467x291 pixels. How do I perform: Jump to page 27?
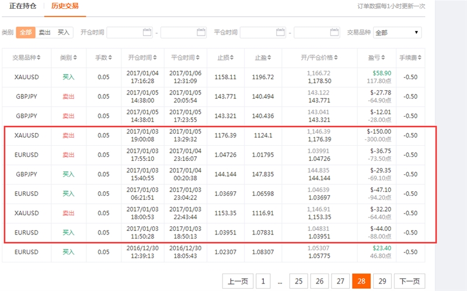click(x=340, y=281)
